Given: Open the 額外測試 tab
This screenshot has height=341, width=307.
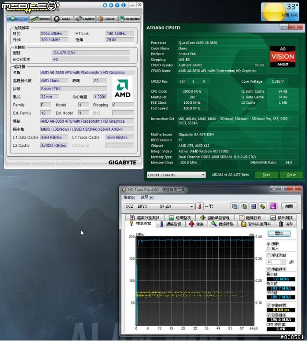Looking at the screenshot, I should [x=282, y=218].
